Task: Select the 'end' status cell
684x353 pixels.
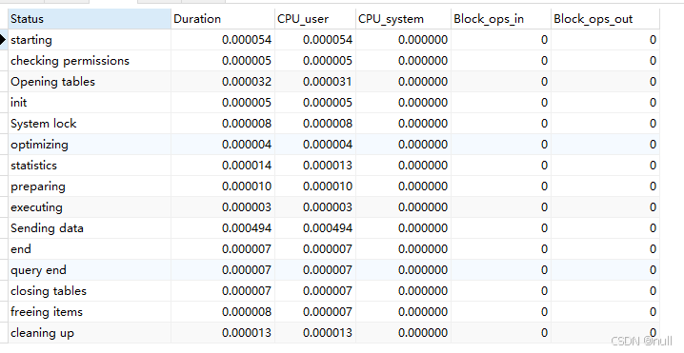Action: point(90,249)
